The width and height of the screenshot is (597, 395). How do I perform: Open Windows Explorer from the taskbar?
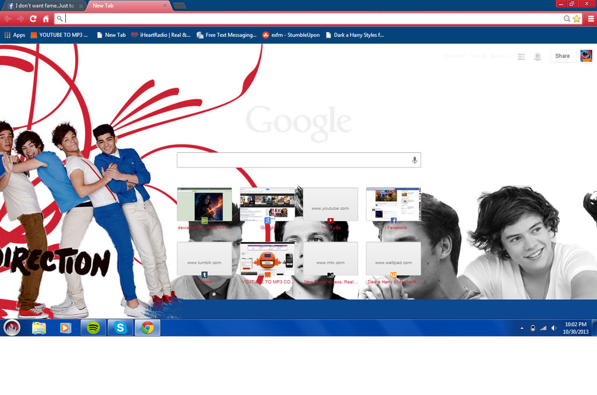tap(39, 327)
